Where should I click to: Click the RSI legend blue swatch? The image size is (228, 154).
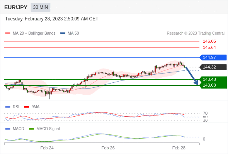tap(8, 107)
